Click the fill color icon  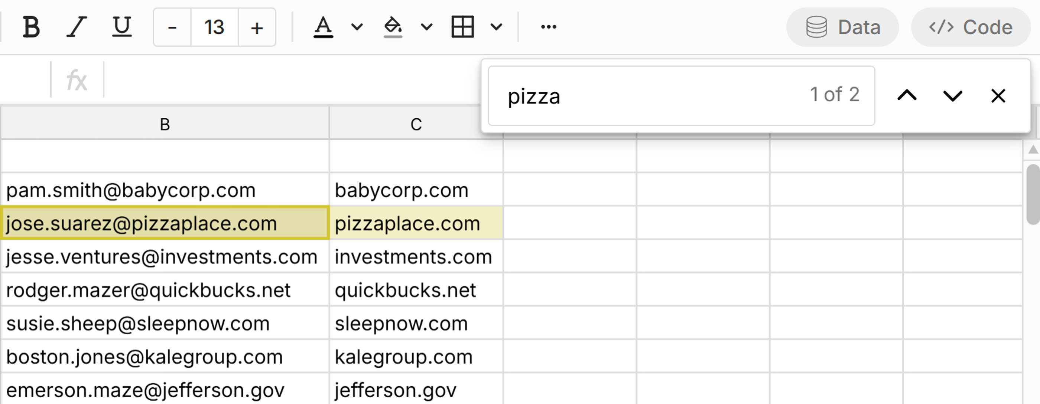point(393,27)
